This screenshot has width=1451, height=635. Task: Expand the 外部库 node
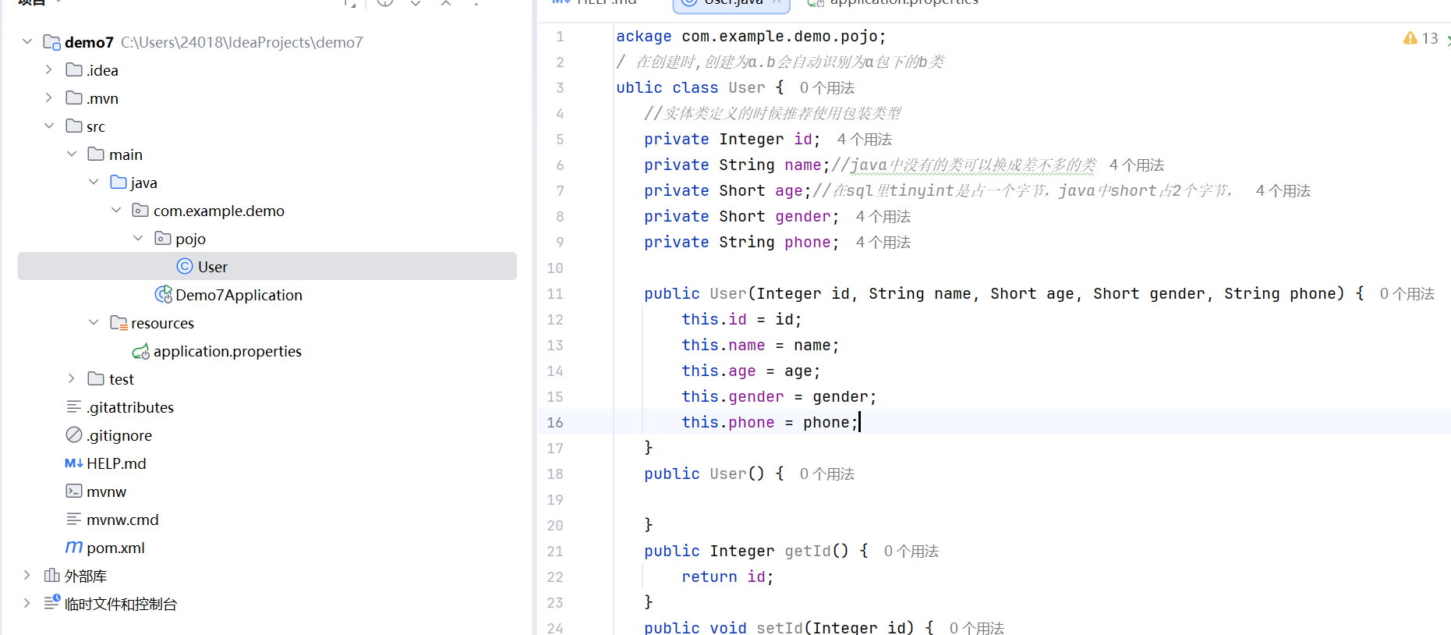27,576
